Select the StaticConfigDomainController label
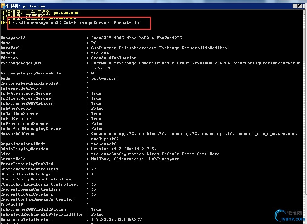Screen dimensions: 307x224 pyautogui.click(x=36, y=179)
